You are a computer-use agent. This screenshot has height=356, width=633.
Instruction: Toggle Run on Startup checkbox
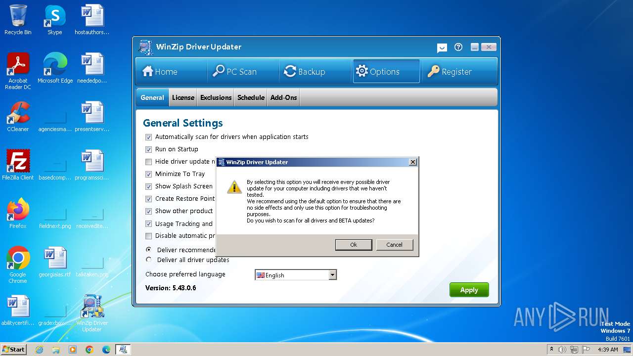[148, 149]
